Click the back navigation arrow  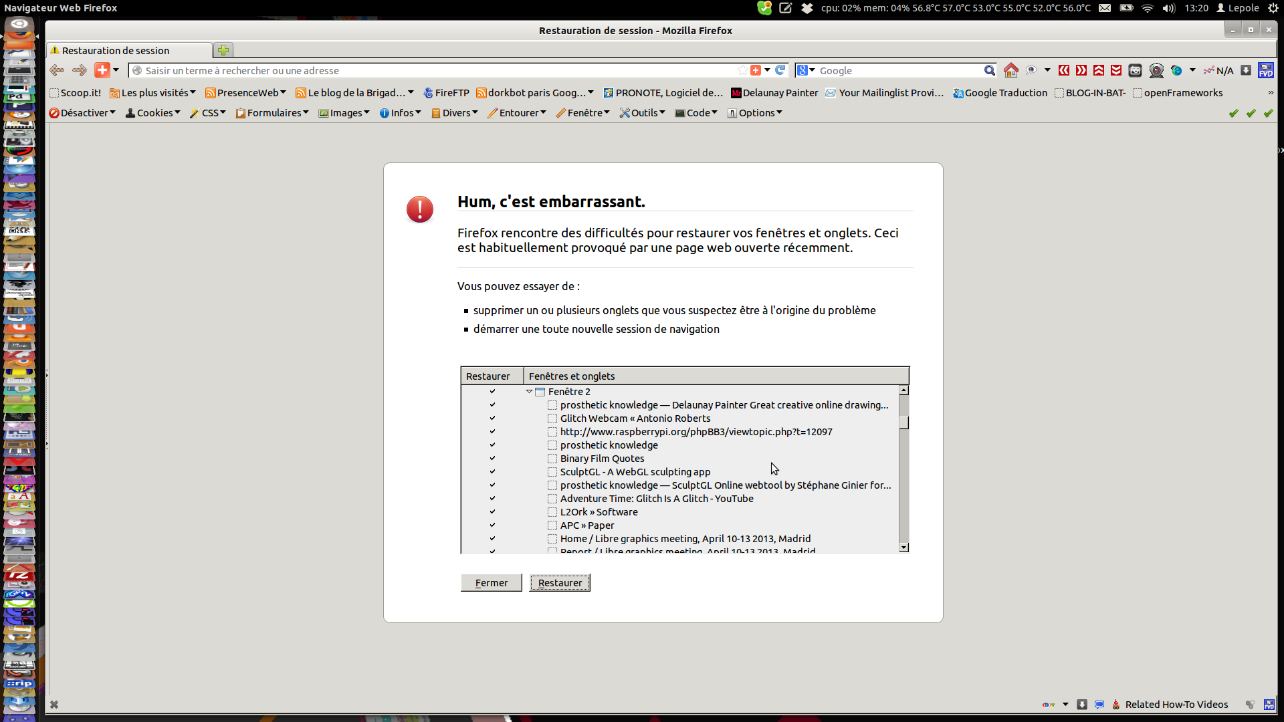pos(58,70)
